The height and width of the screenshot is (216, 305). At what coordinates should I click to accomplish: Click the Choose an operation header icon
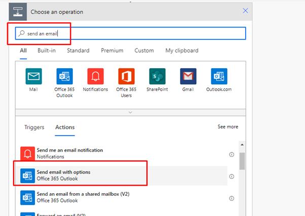[x=18, y=12]
